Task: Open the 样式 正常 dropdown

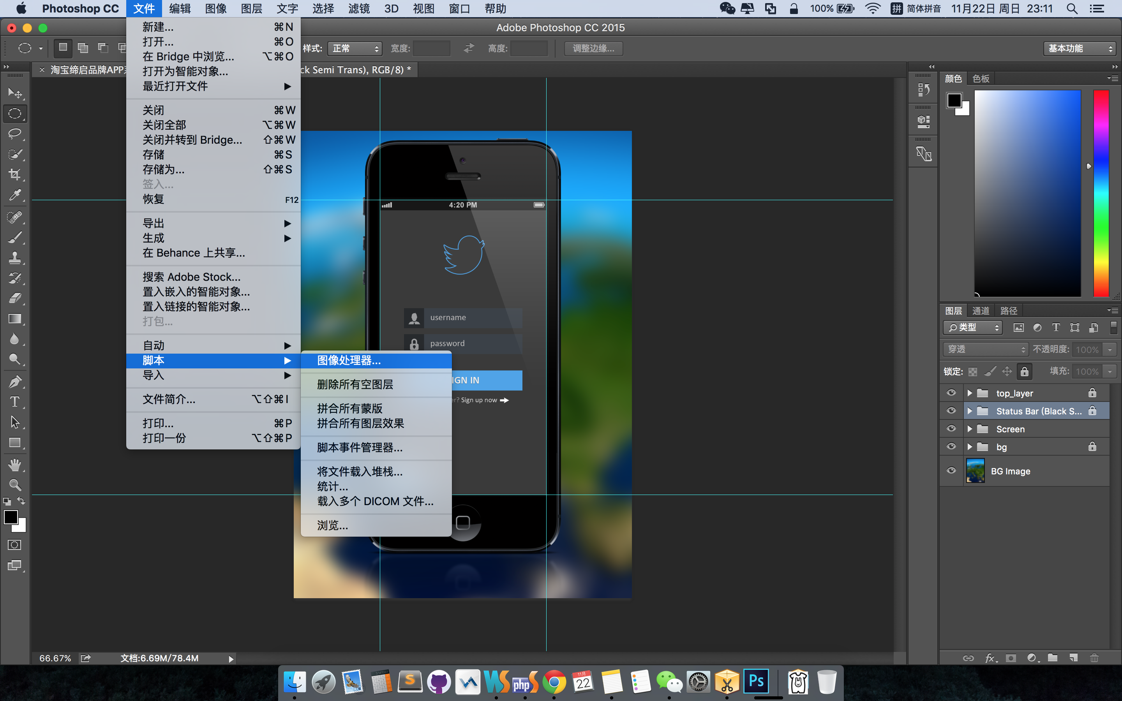Action: pyautogui.click(x=355, y=48)
